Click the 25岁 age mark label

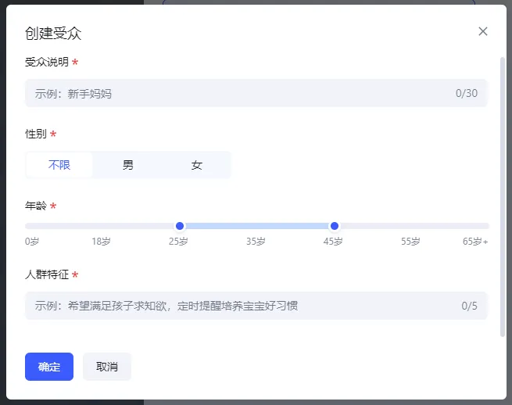[178, 242]
